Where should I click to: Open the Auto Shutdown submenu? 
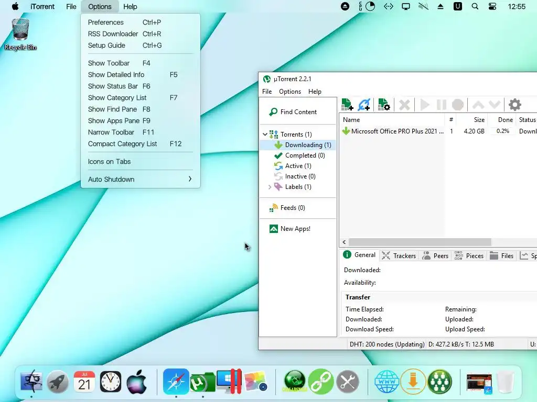point(141,179)
